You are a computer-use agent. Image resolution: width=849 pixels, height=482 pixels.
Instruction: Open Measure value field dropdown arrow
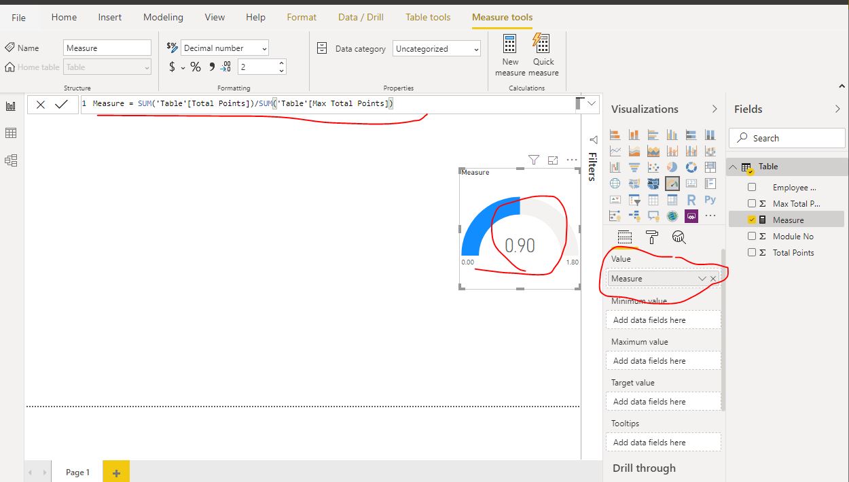click(702, 279)
